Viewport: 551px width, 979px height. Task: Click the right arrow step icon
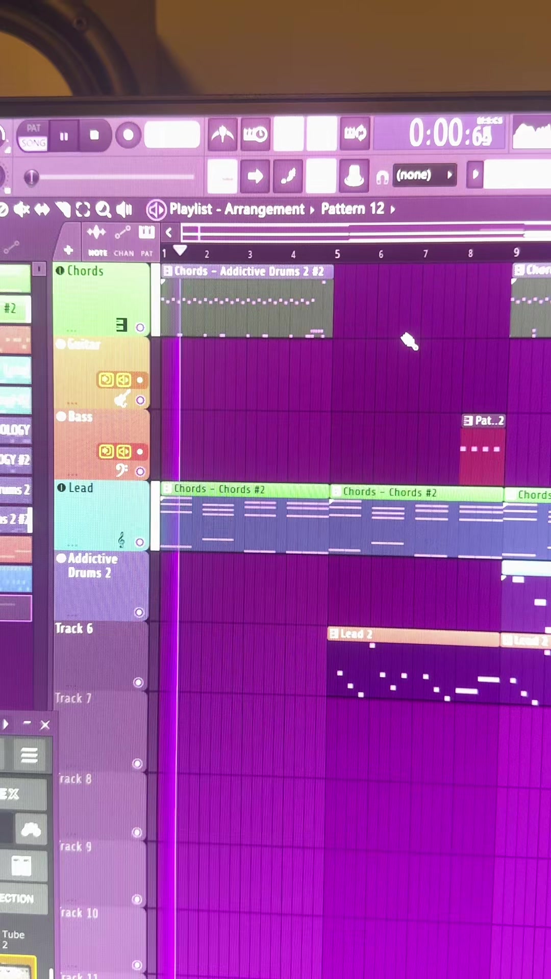pos(255,176)
